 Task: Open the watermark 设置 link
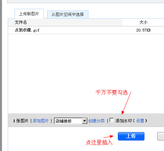tap(140, 121)
